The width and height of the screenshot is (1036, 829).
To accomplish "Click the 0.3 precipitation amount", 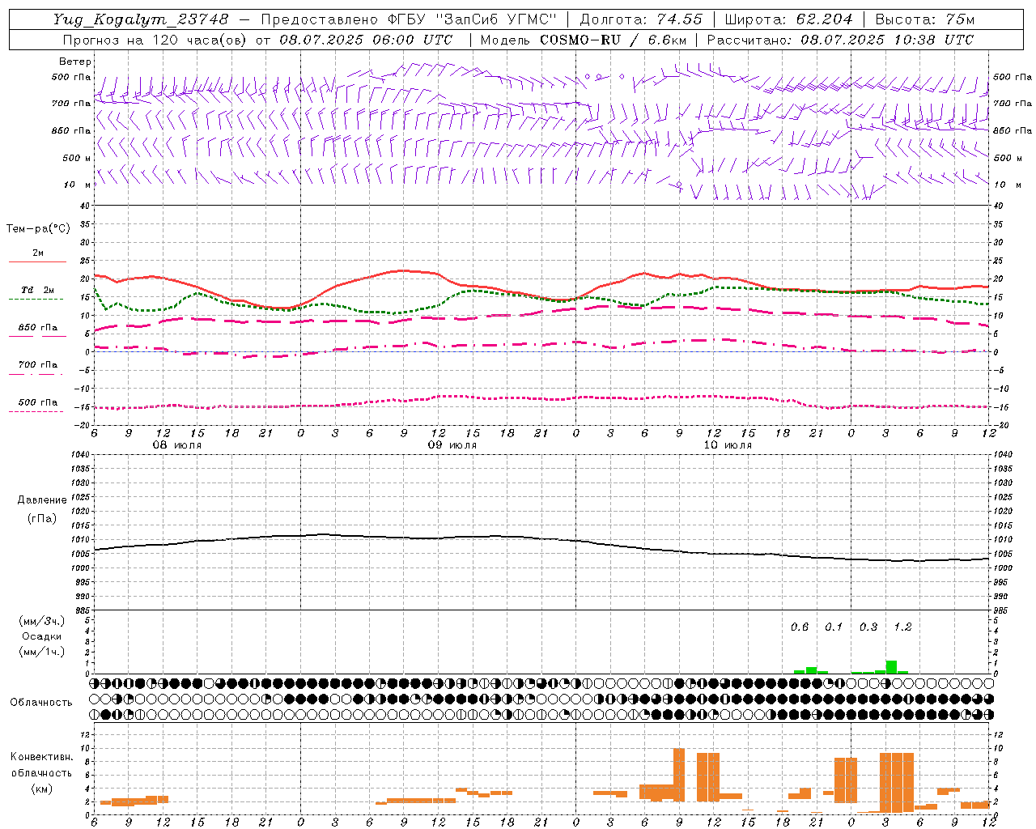I will (868, 627).
